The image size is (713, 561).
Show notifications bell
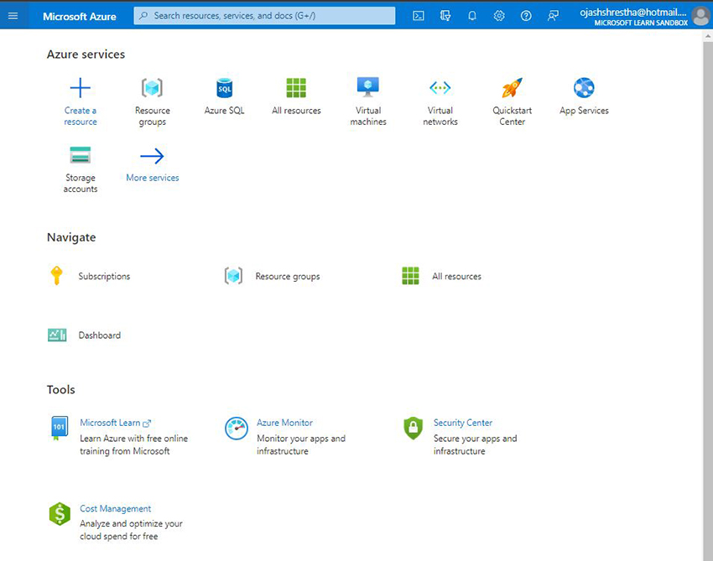pos(472,16)
